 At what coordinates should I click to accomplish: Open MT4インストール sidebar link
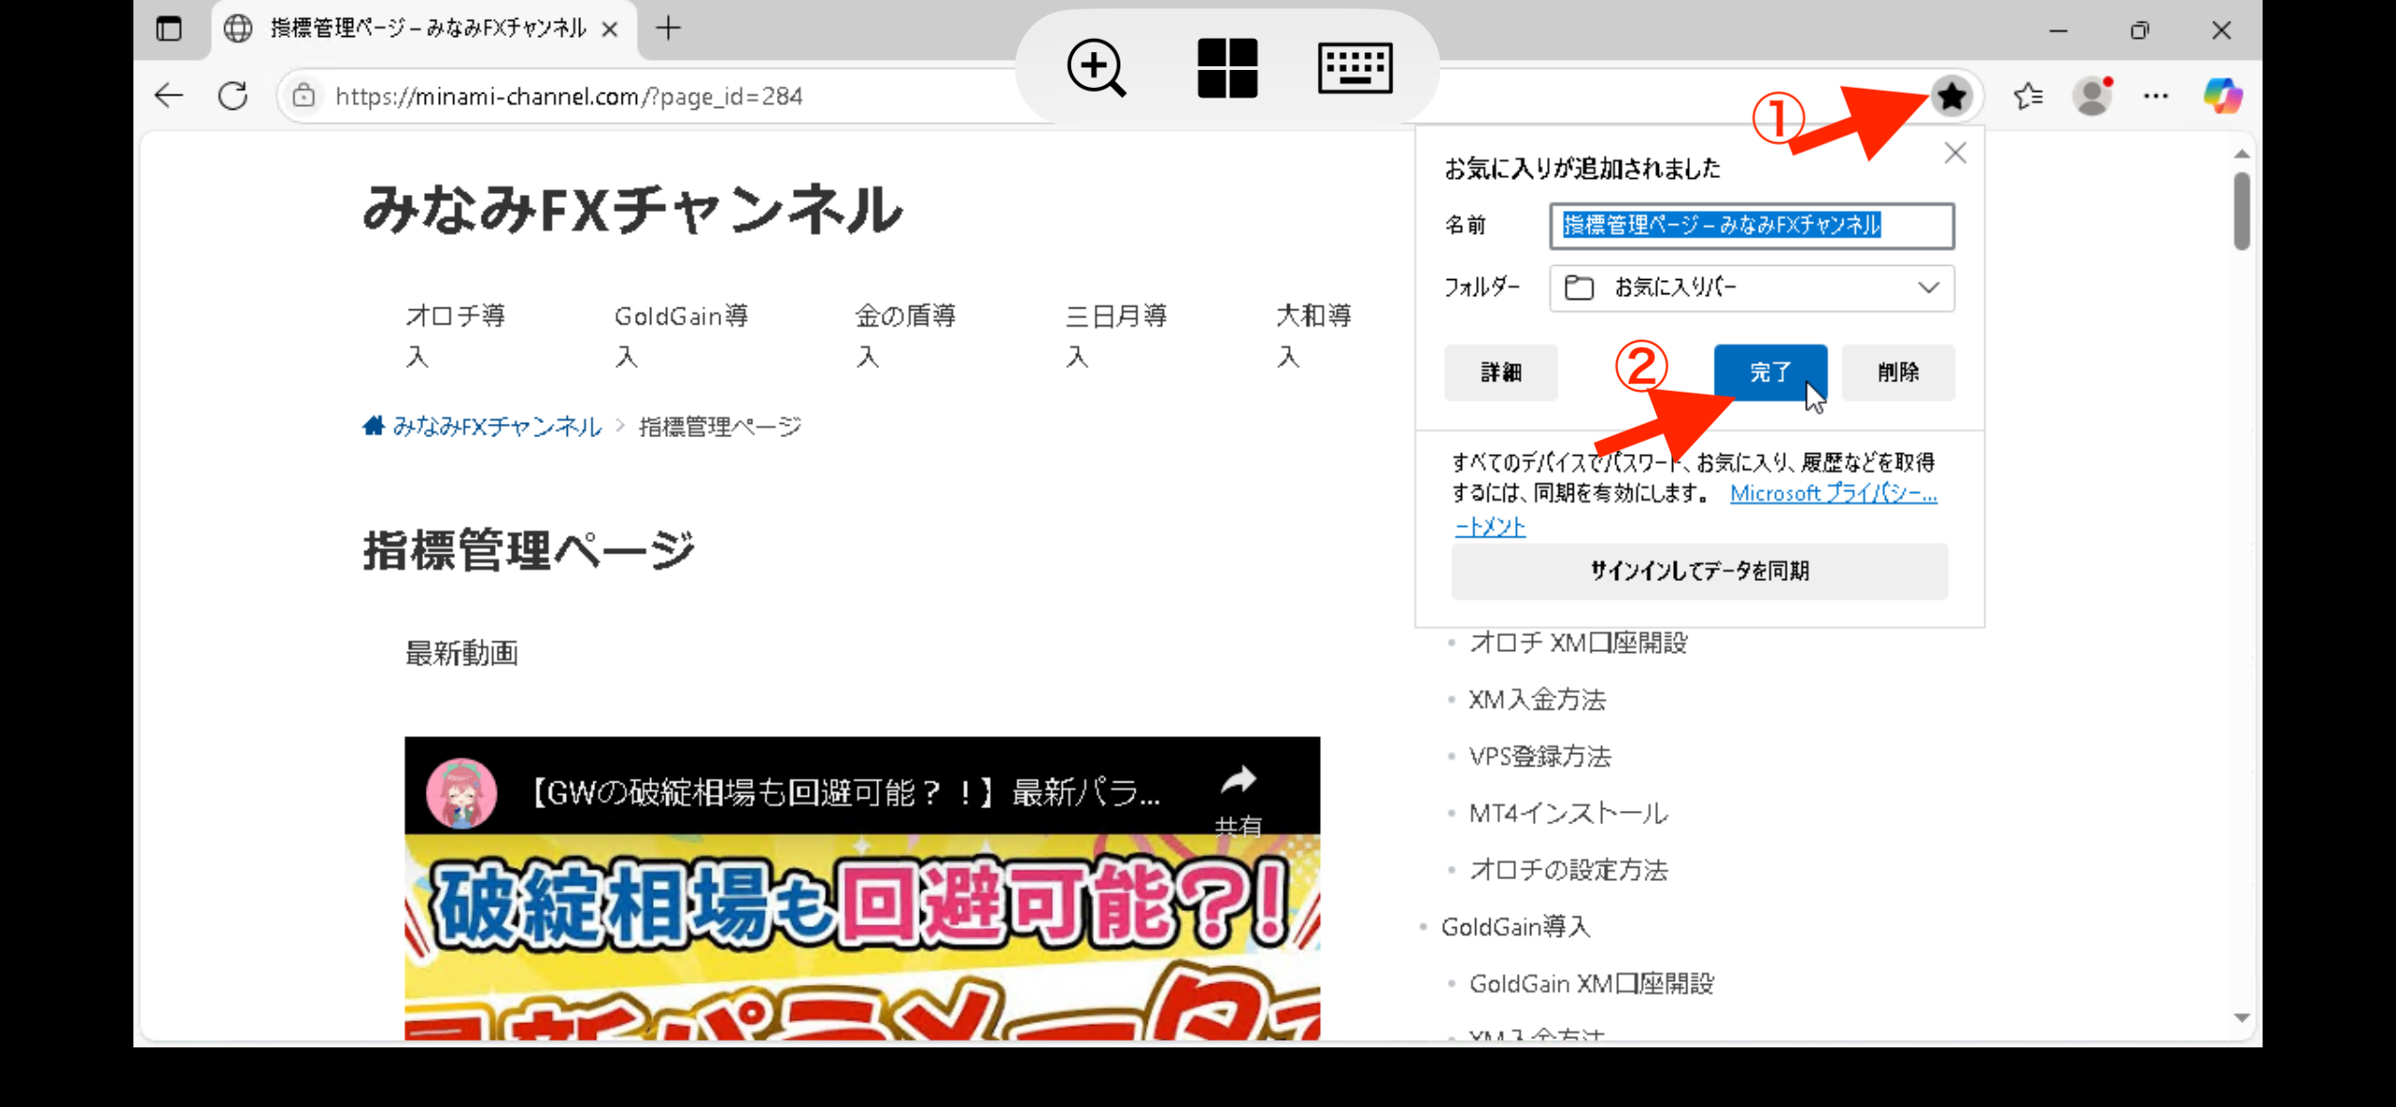coord(1568,814)
